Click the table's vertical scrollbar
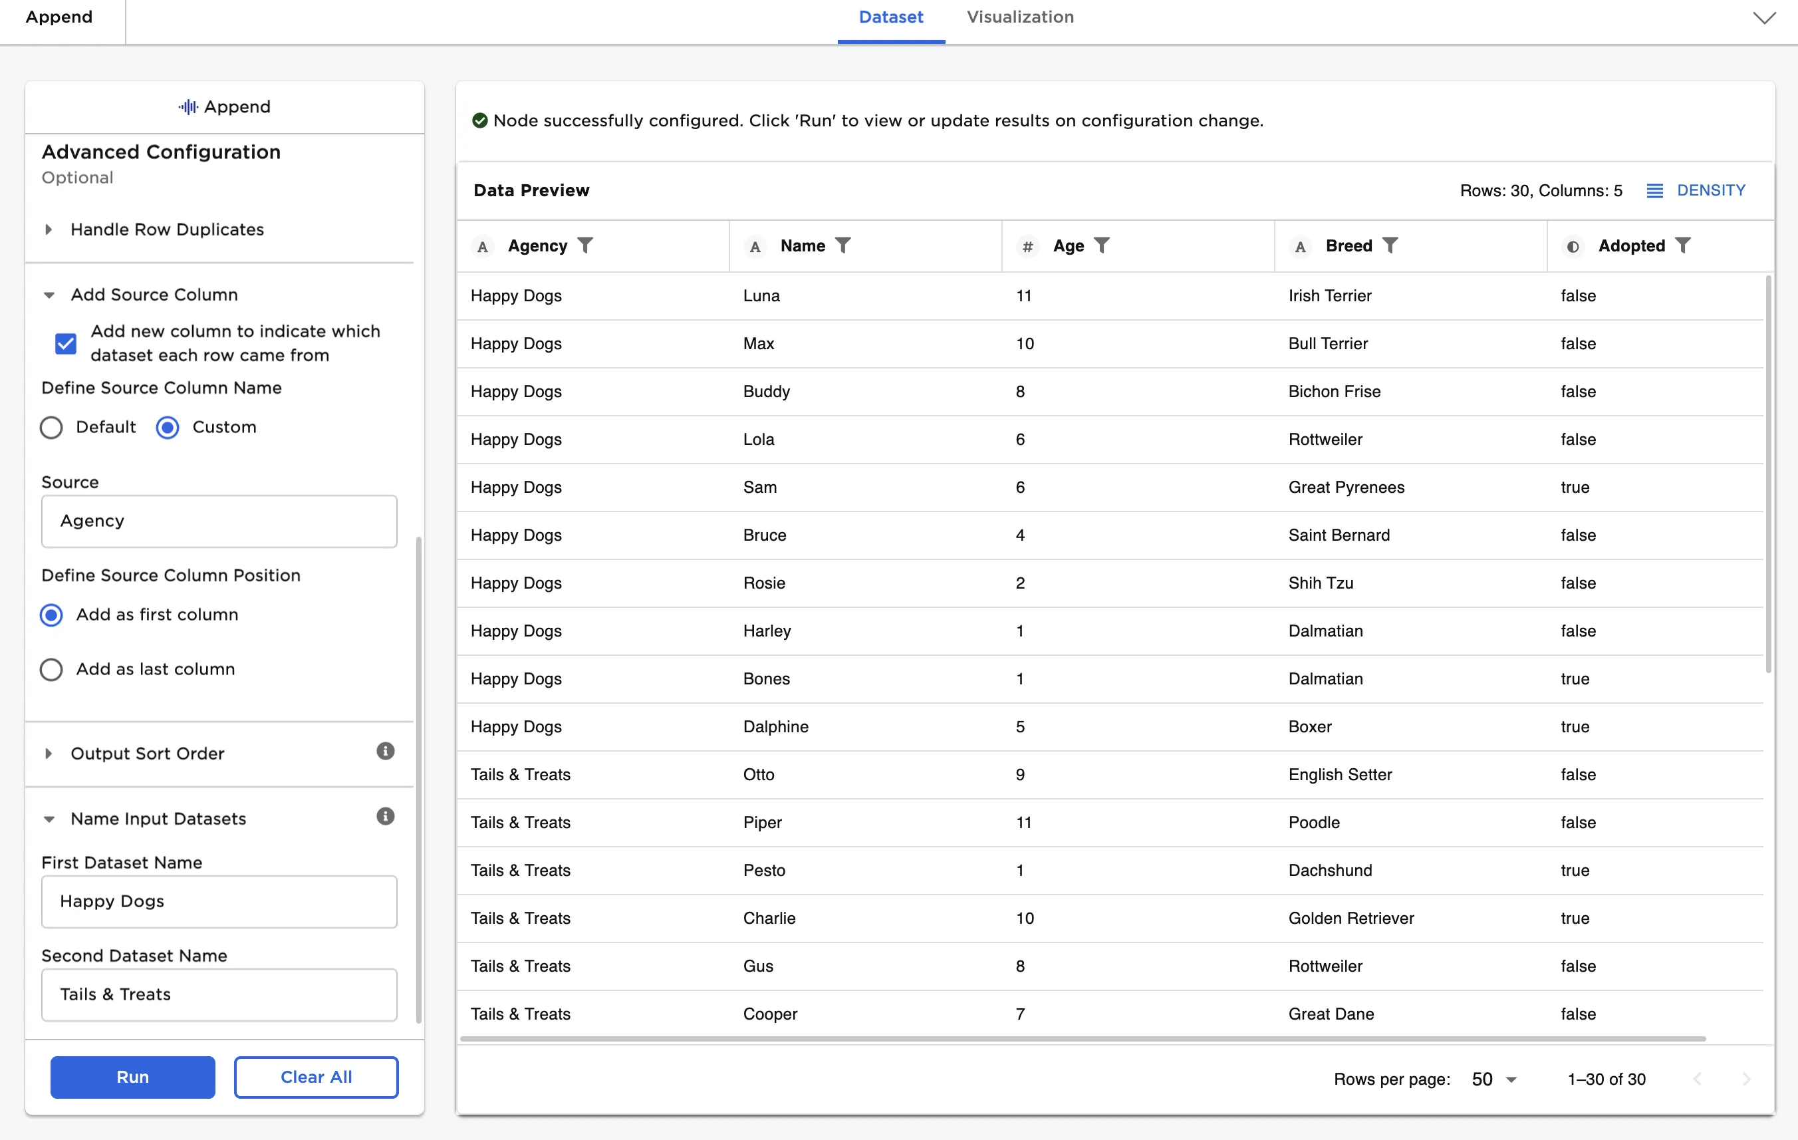Image resolution: width=1798 pixels, height=1140 pixels. pyautogui.click(x=1768, y=474)
